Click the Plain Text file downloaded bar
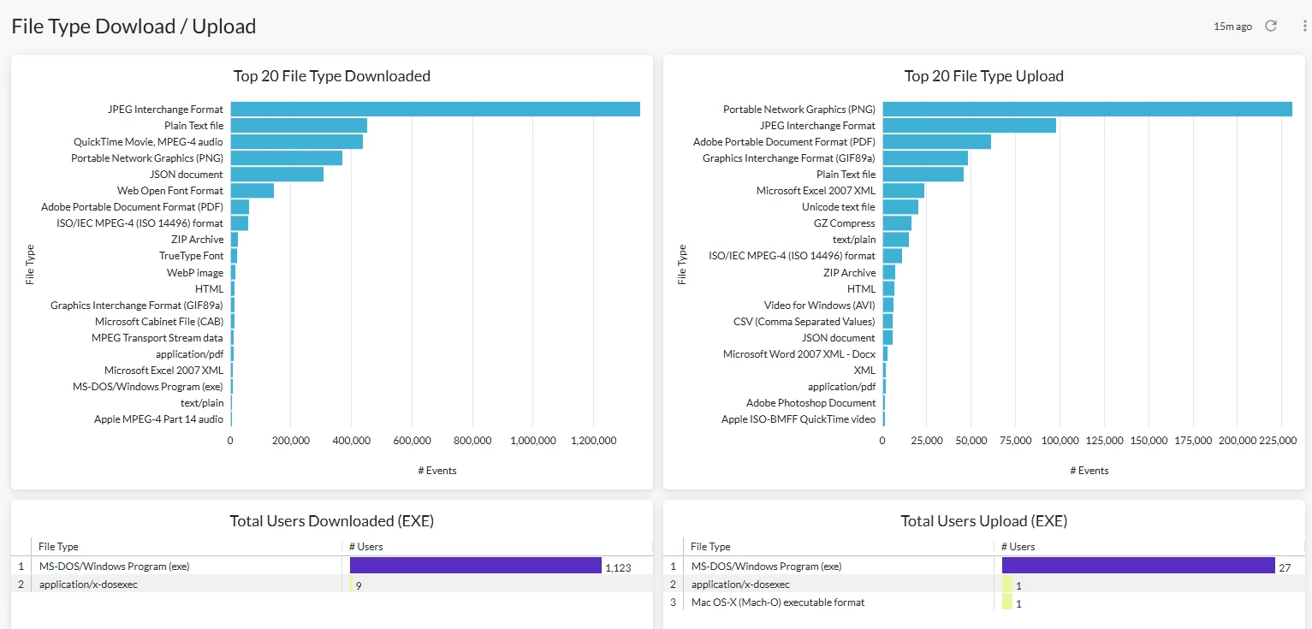 click(299, 125)
